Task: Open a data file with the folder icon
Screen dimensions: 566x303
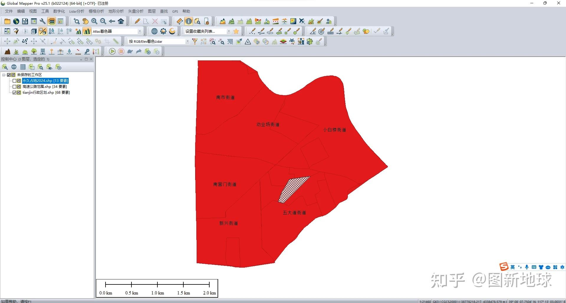Action: [x=7, y=21]
